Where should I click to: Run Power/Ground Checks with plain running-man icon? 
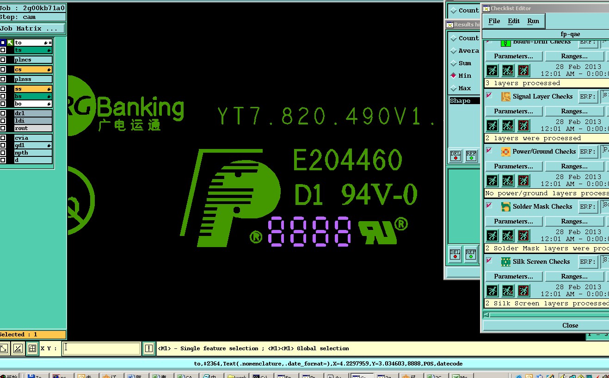tap(492, 180)
